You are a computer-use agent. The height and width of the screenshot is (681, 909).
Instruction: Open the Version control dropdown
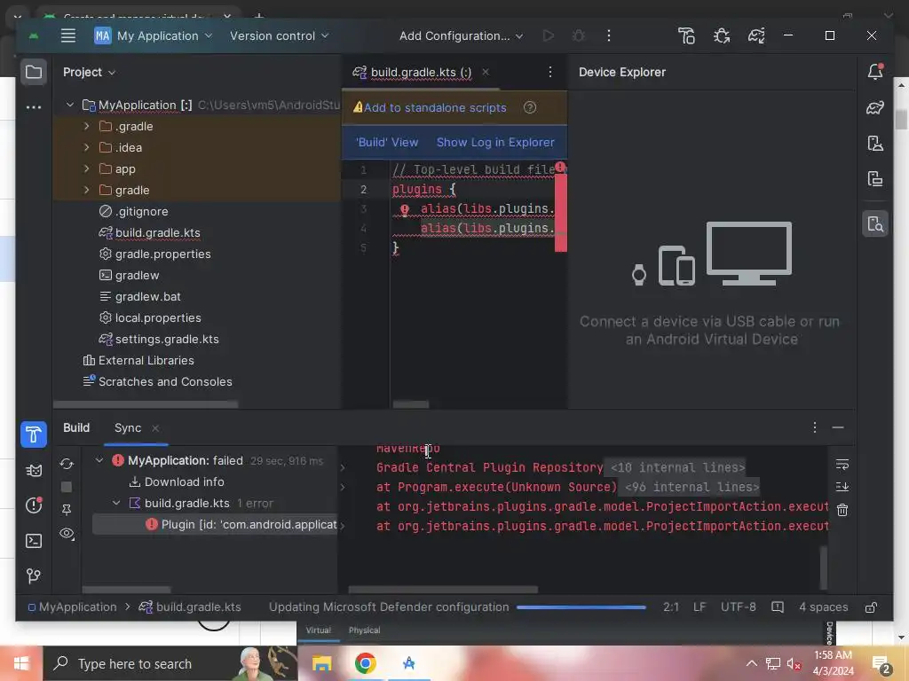pos(280,35)
